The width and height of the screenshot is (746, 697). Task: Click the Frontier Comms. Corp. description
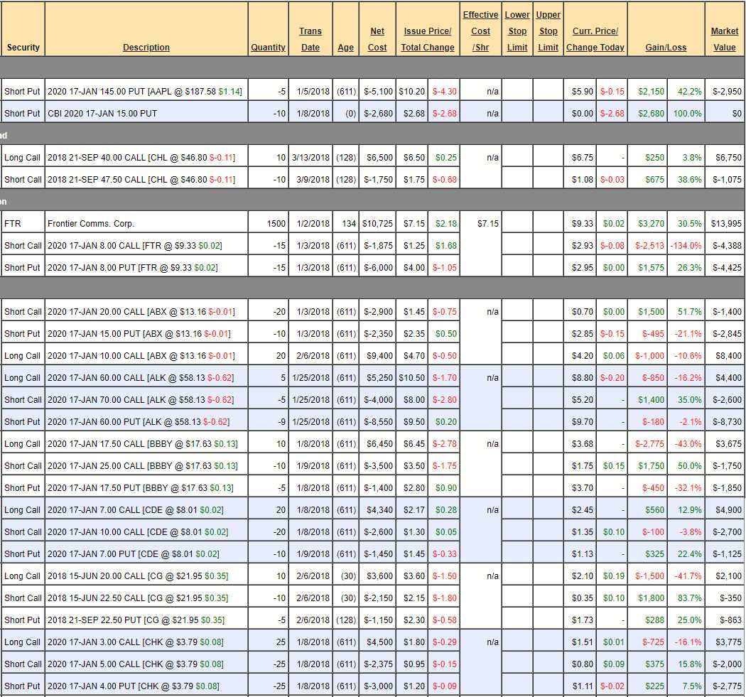click(x=91, y=223)
